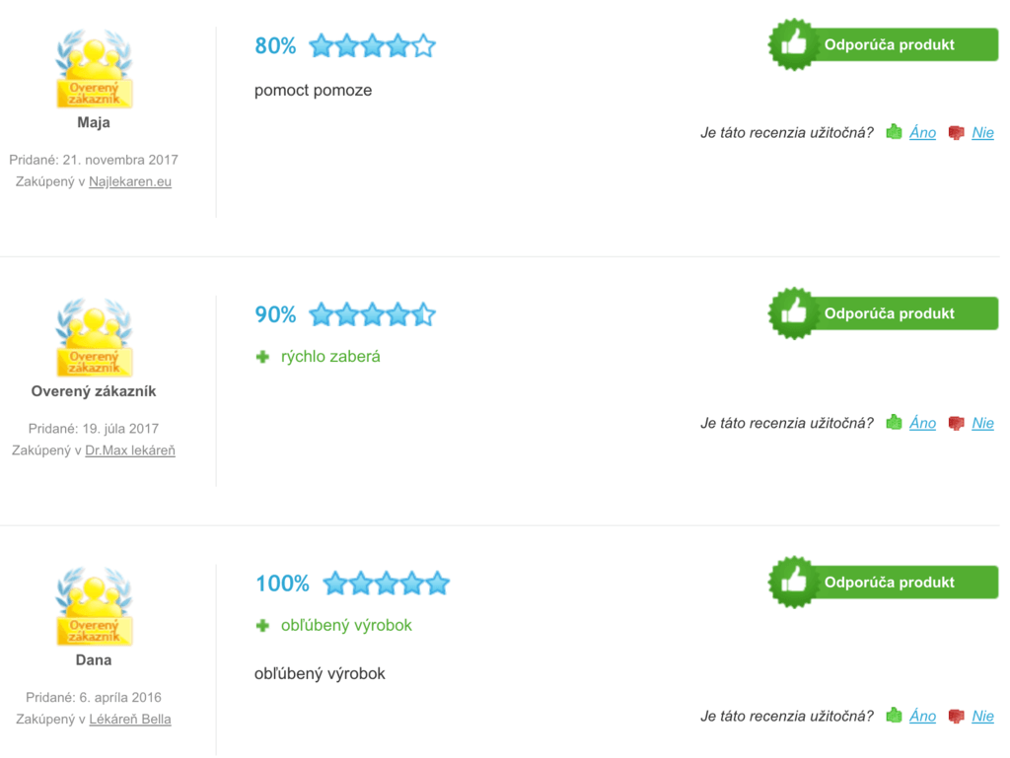Screen dimensions: 1010x758
Task: Click Odporúča produkt badge on Maja's review
Action: pyautogui.click(x=883, y=44)
